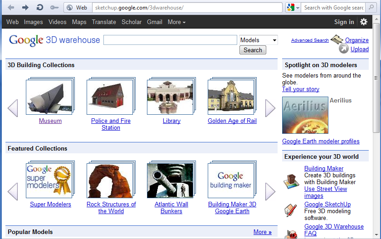381x239 pixels.
Task: Open the Atlantic Wall Bunkers text link
Action: [x=171, y=208]
